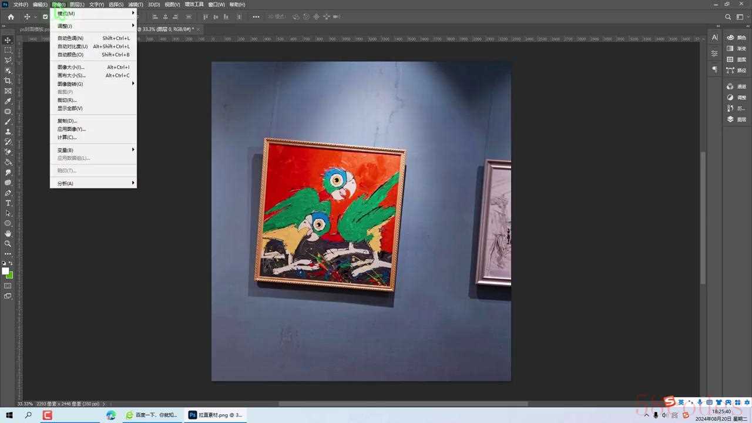Open the 滤镜(T) menu
752x423 pixels.
136,4
